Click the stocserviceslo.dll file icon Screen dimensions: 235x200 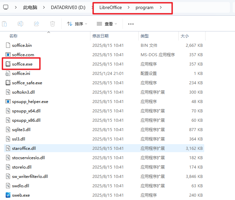tap(8, 158)
